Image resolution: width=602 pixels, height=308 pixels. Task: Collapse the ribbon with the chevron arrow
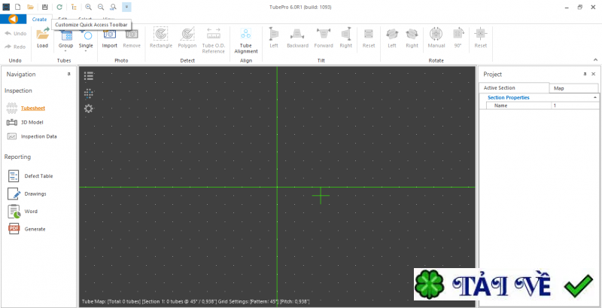pyautogui.click(x=595, y=60)
